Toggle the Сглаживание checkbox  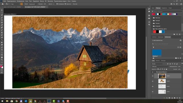[57, 4]
